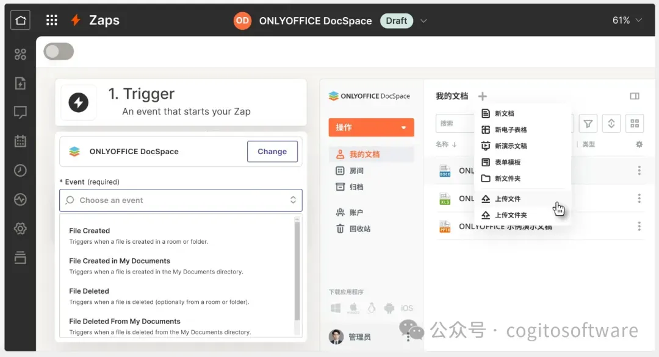Expand the Zap name dropdown chevron

423,21
